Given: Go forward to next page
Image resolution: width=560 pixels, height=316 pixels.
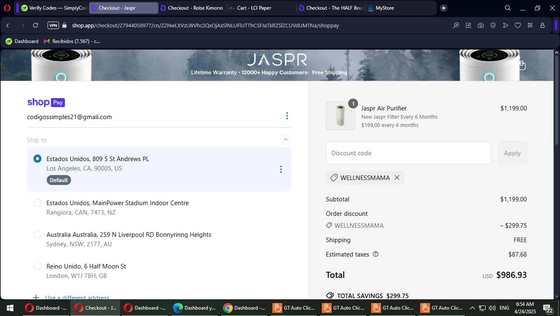Looking at the screenshot, I should [x=22, y=25].
